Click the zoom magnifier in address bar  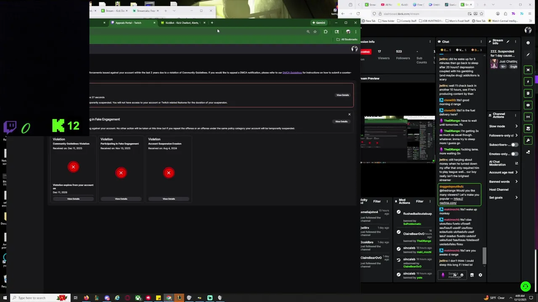[308, 31]
